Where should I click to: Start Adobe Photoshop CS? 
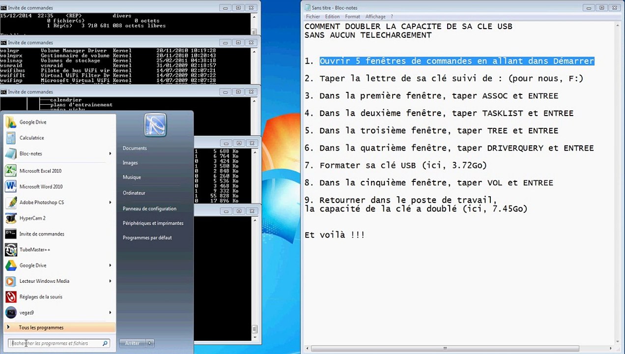click(x=41, y=203)
